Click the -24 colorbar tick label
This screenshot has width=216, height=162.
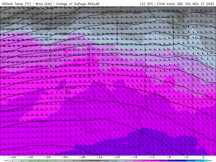click(x=99, y=157)
